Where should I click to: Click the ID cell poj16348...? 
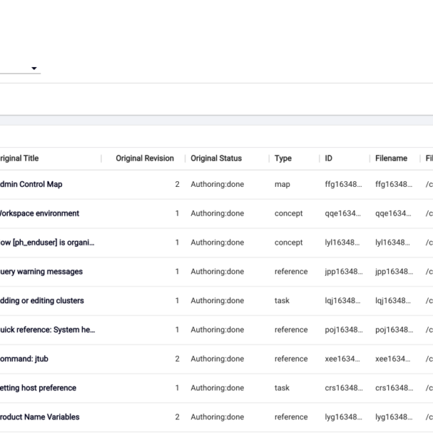click(344, 330)
